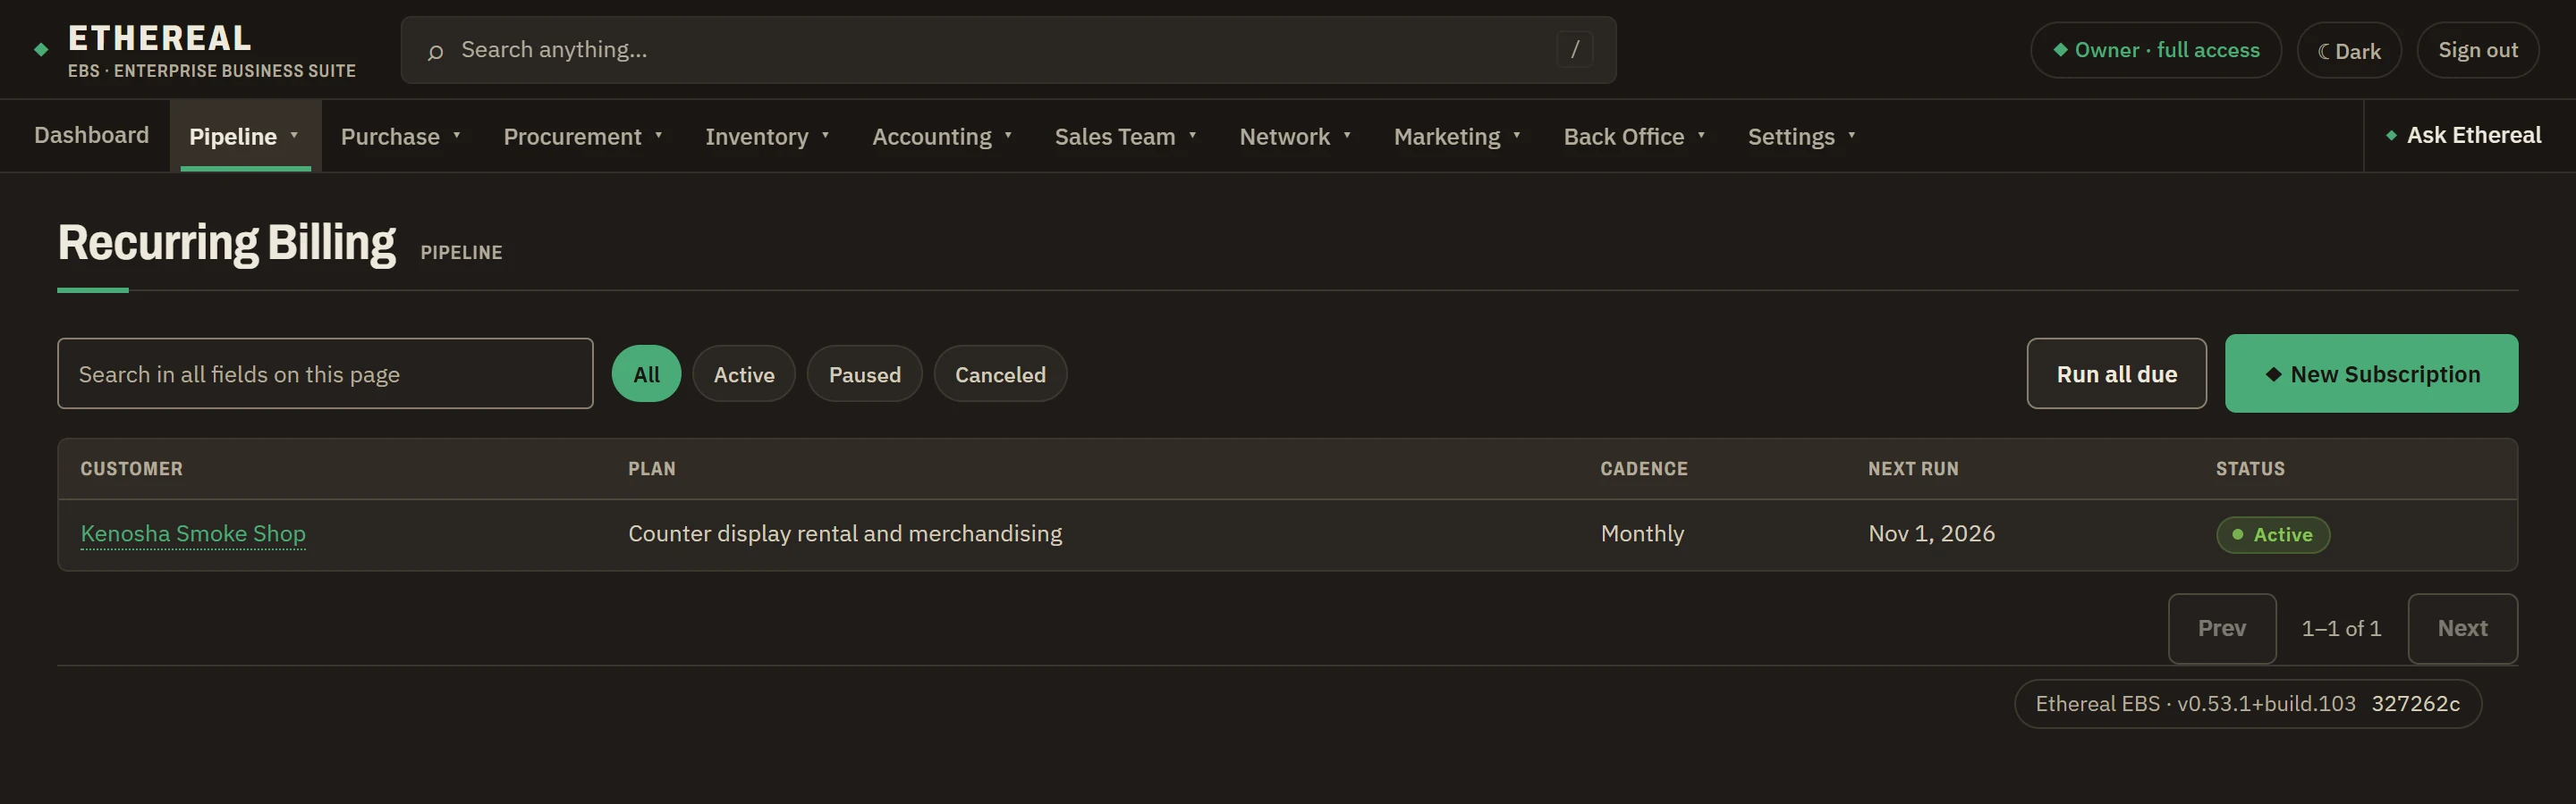
Task: Filter by Paused subscriptions
Action: tap(864, 373)
